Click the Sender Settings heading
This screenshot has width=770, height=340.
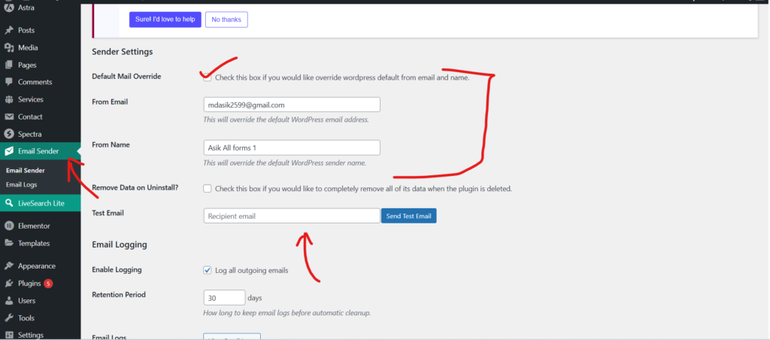[x=123, y=52]
